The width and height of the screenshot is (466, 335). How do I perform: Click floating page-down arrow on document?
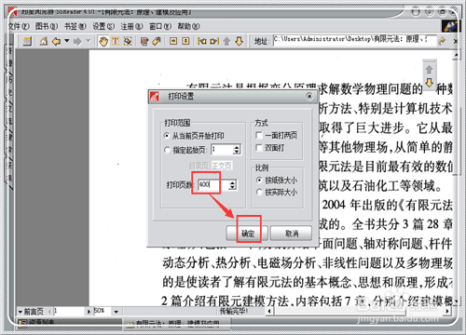click(x=429, y=82)
